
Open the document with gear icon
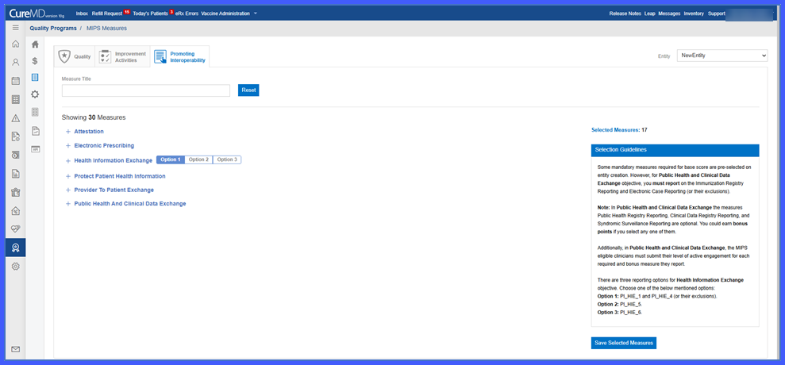pyautogui.click(x=16, y=136)
